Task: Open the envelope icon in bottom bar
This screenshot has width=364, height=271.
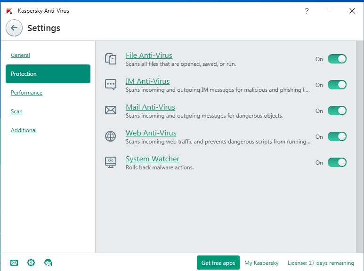Action: (14, 263)
